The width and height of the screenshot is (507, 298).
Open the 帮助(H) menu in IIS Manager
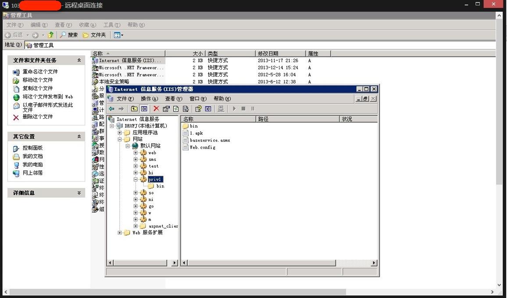tap(222, 99)
